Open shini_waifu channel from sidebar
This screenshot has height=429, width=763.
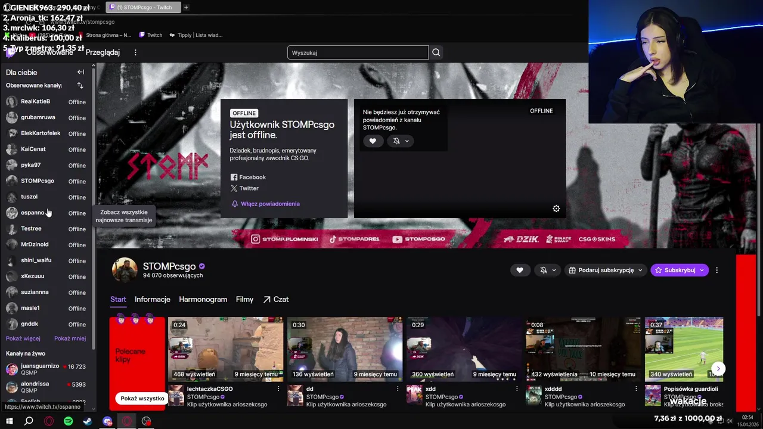pos(46,260)
